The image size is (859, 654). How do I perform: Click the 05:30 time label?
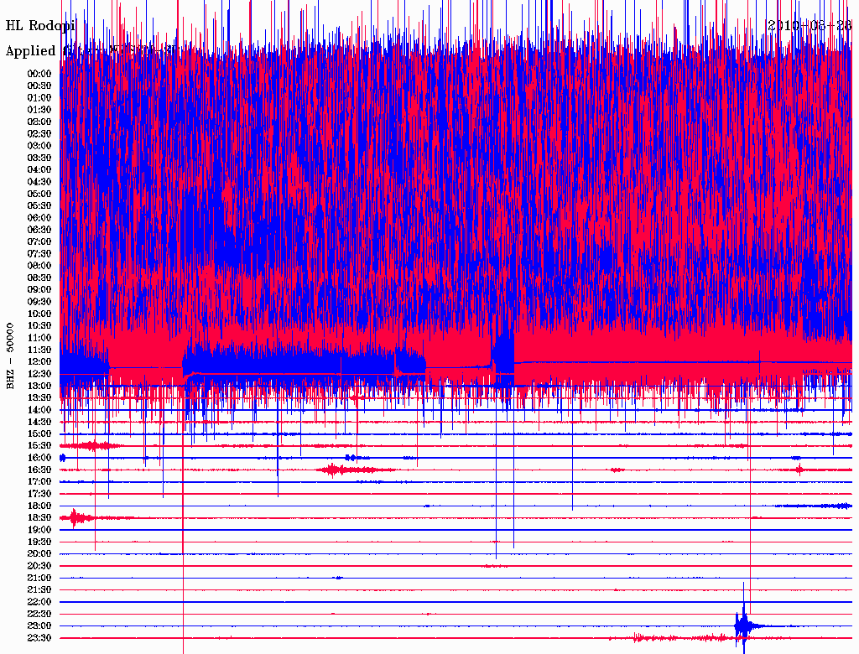39,206
